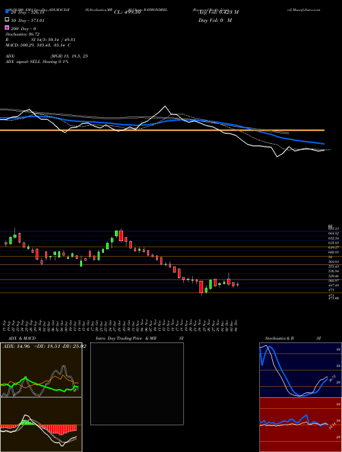Click the MACD histogram chart panel

[x=41, y=425]
